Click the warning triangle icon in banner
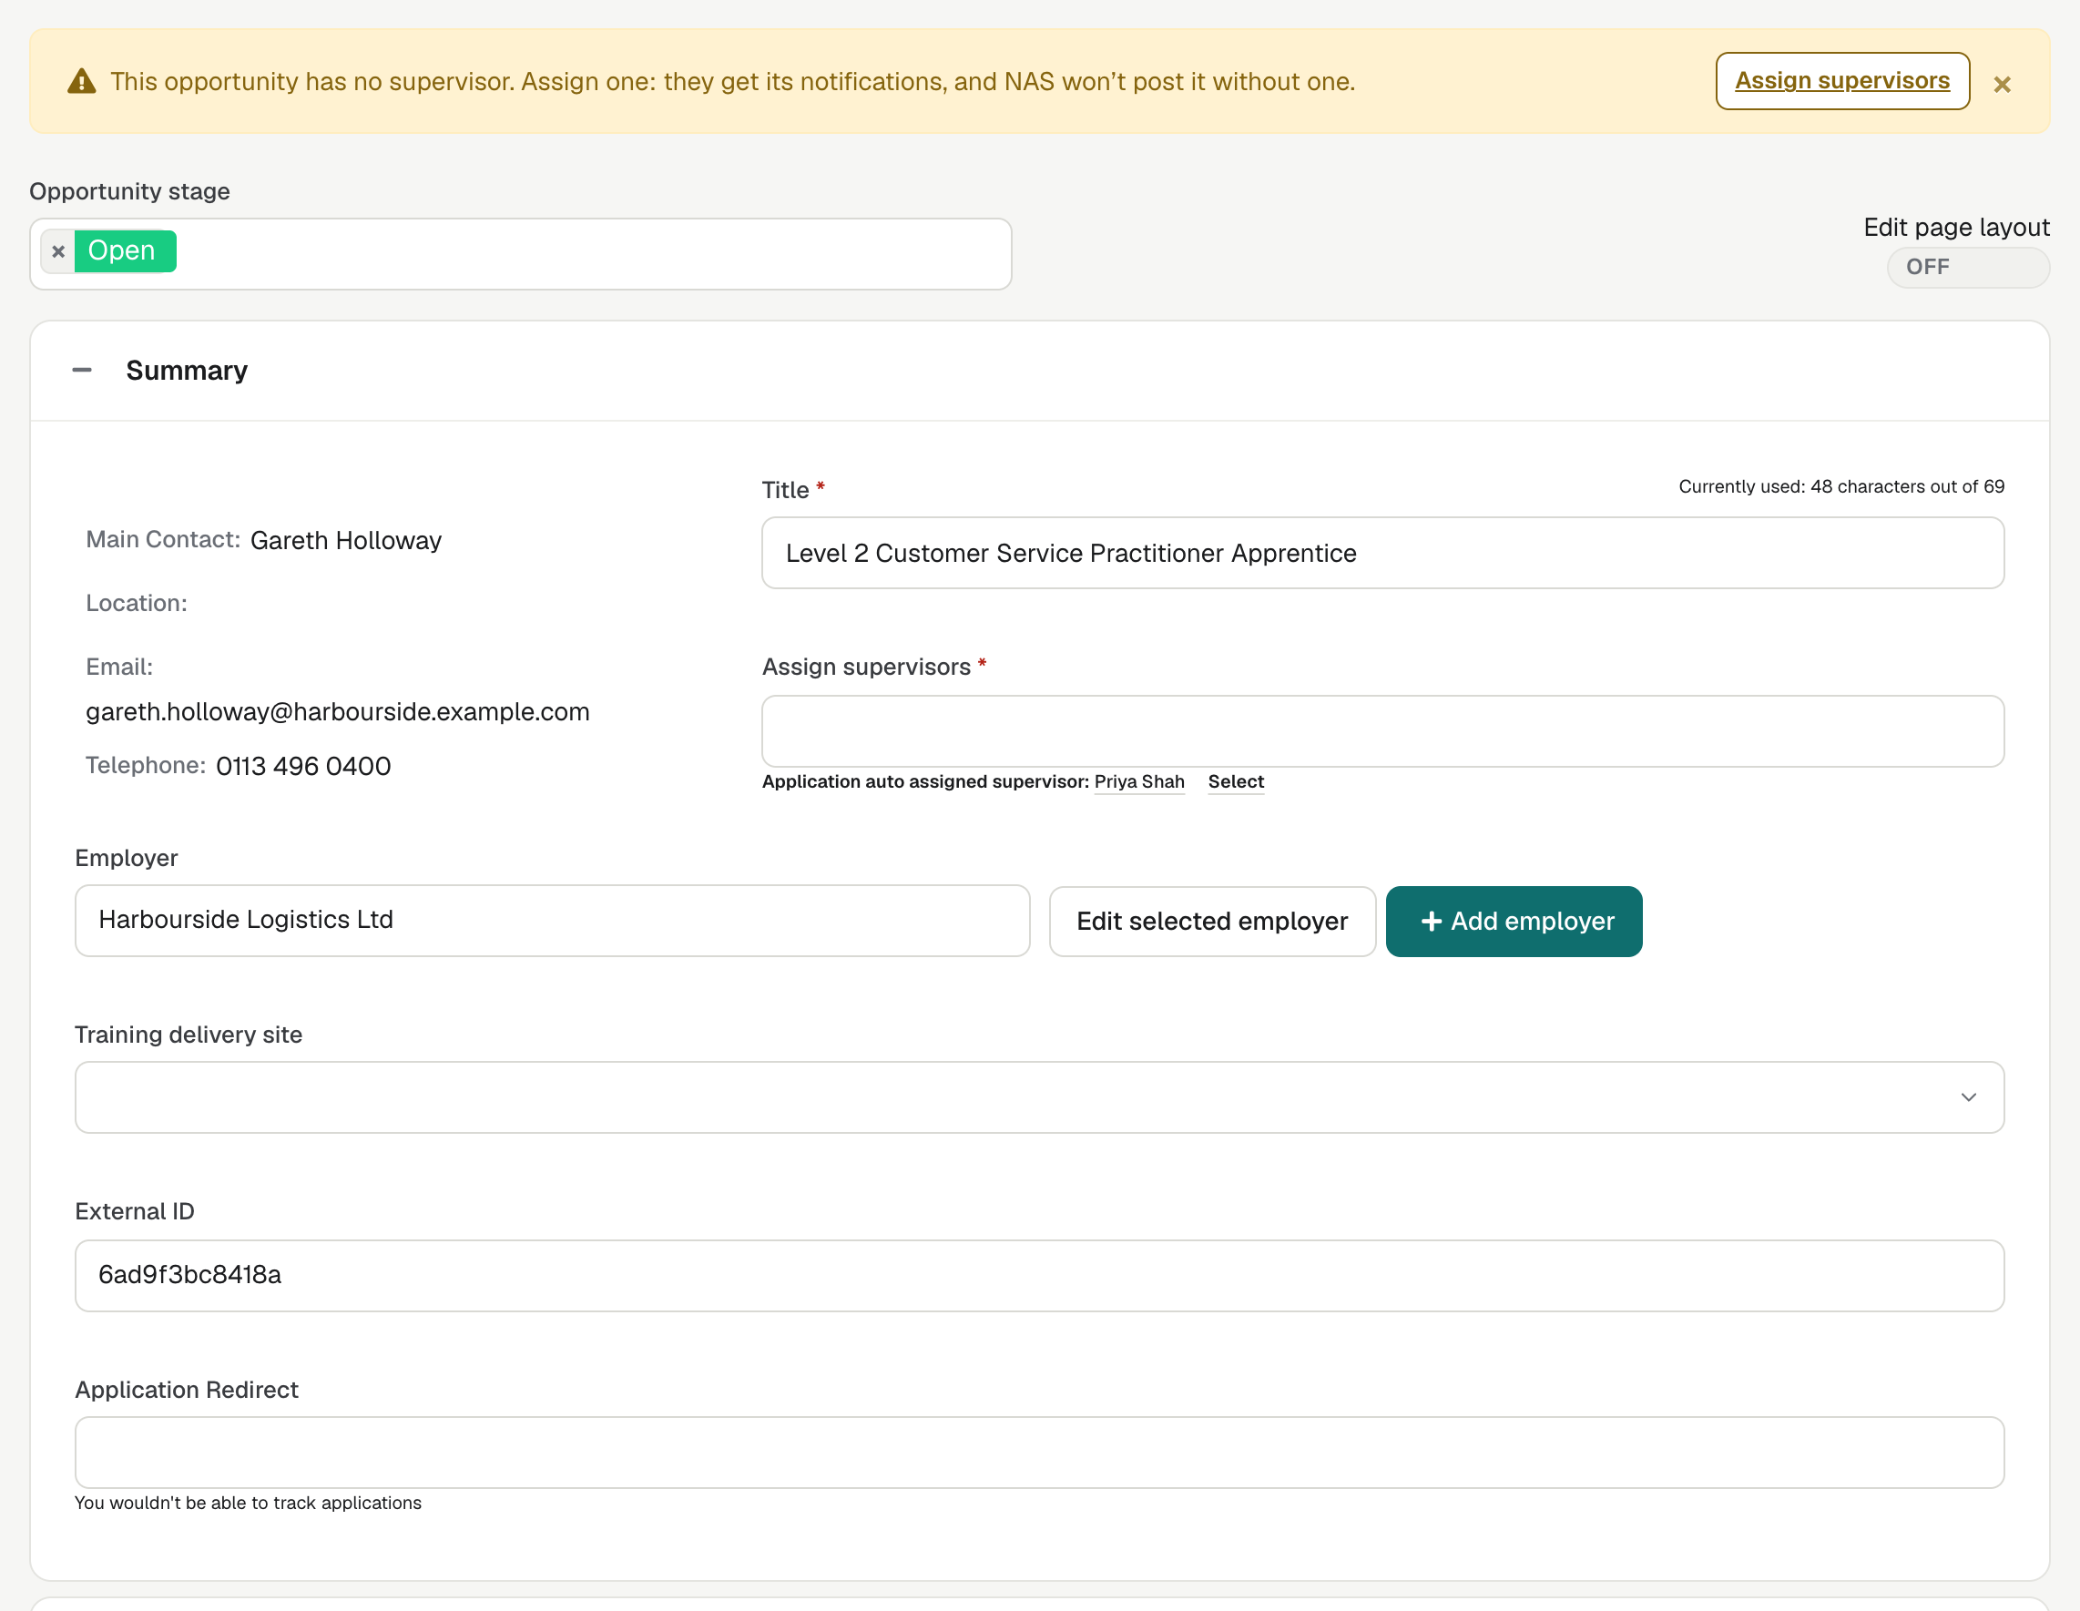 pos(82,81)
